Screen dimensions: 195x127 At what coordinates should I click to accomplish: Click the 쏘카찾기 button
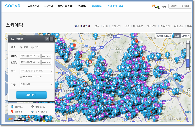(x=31, y=95)
